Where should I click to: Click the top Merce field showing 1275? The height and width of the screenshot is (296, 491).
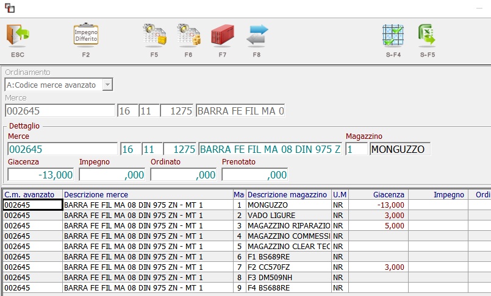pyautogui.click(x=177, y=111)
